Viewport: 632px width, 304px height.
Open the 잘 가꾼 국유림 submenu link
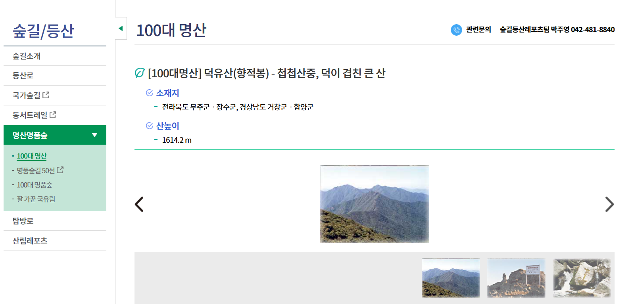(36, 199)
